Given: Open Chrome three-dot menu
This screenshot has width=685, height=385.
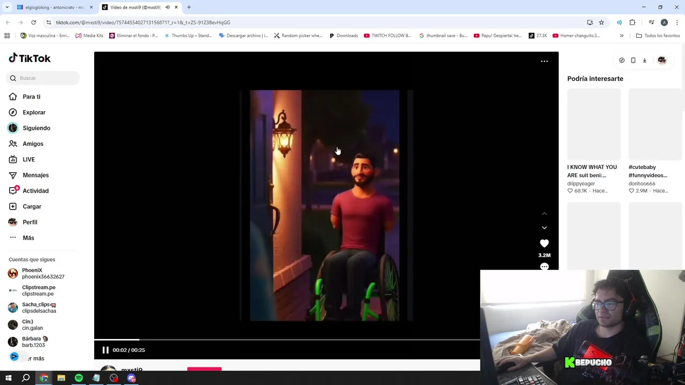Looking at the screenshot, I should coord(678,22).
